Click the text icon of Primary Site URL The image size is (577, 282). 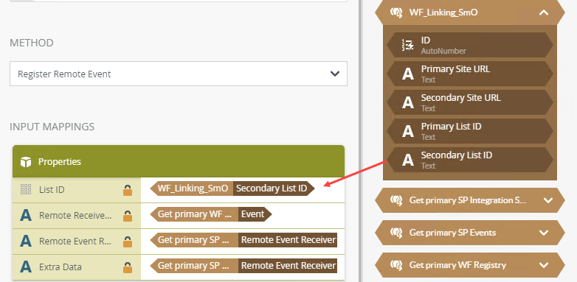point(408,74)
